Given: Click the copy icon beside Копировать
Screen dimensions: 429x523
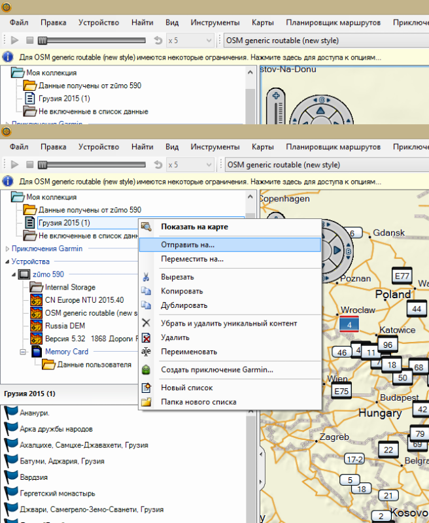Looking at the screenshot, I should pos(146,291).
